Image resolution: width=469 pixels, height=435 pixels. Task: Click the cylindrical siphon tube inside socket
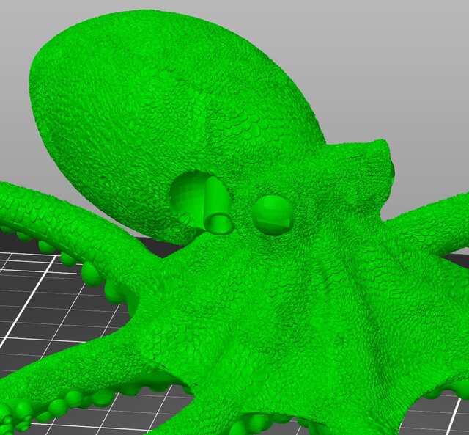tap(217, 208)
